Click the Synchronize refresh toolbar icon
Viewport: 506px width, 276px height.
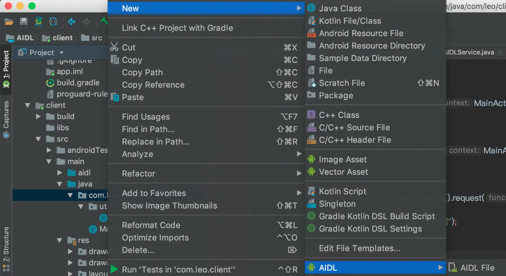53,21
